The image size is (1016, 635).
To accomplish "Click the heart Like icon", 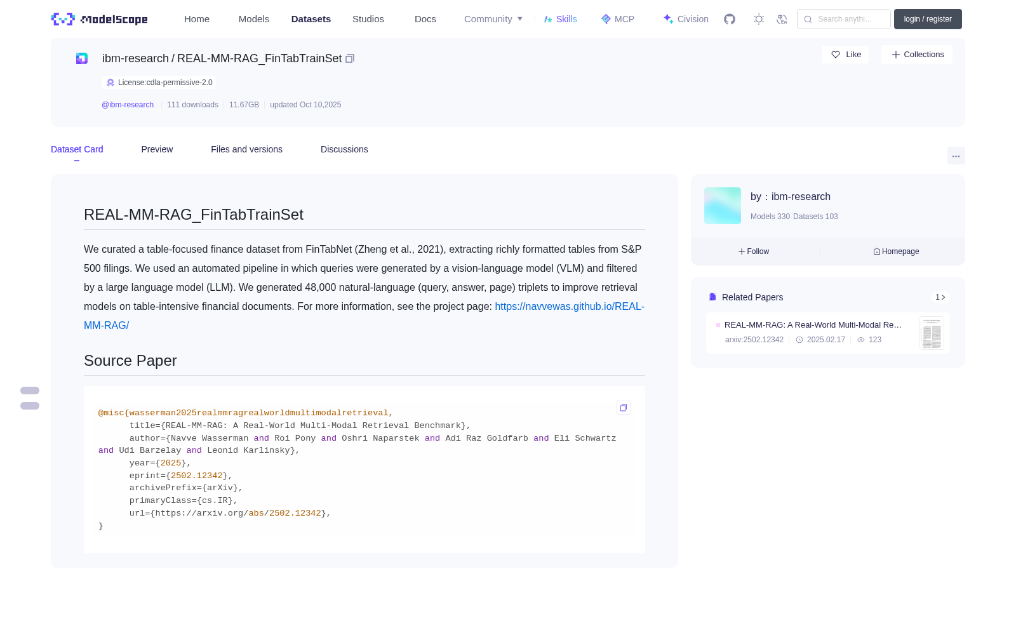I will coord(836,55).
